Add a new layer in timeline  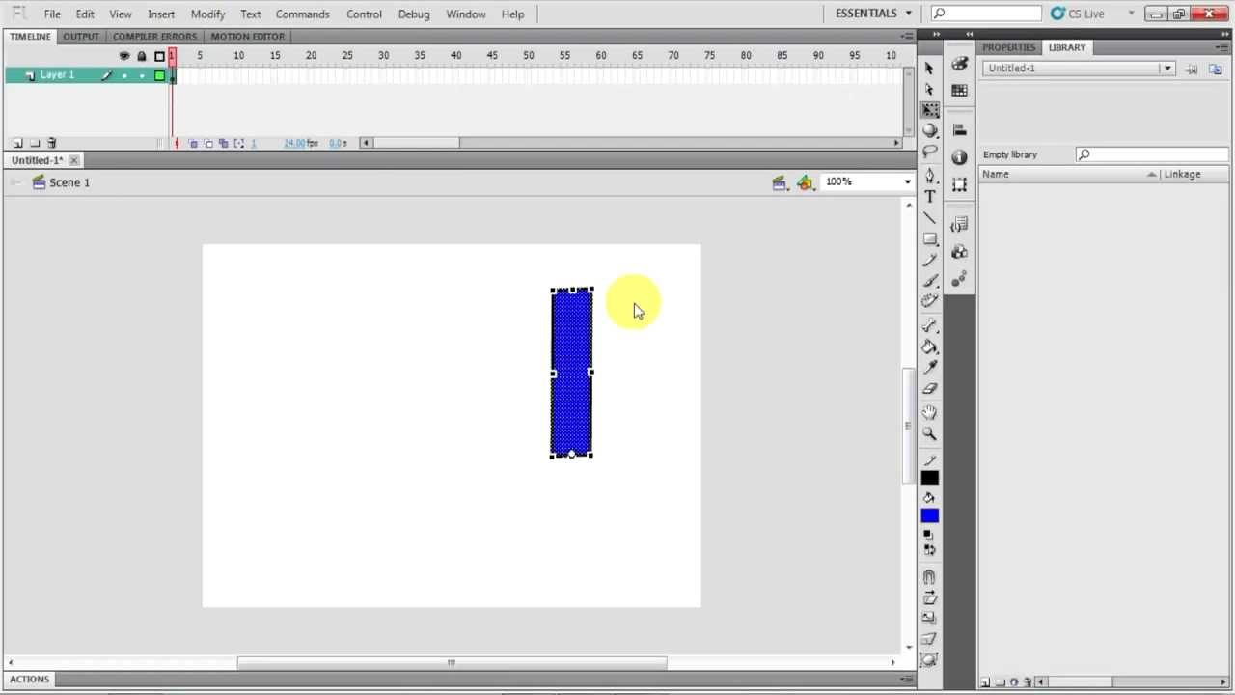coord(17,143)
